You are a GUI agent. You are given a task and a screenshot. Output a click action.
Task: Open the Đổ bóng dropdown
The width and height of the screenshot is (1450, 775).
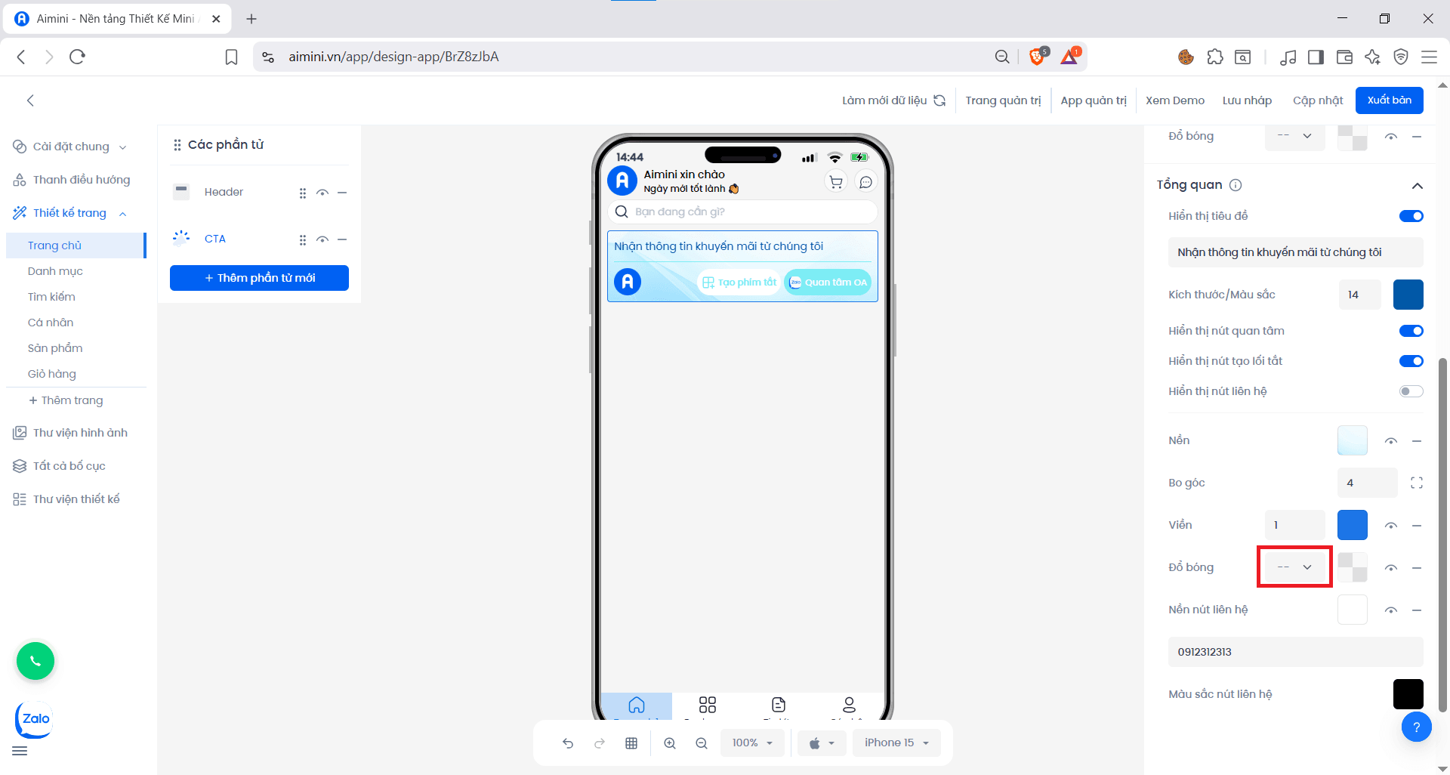point(1294,567)
